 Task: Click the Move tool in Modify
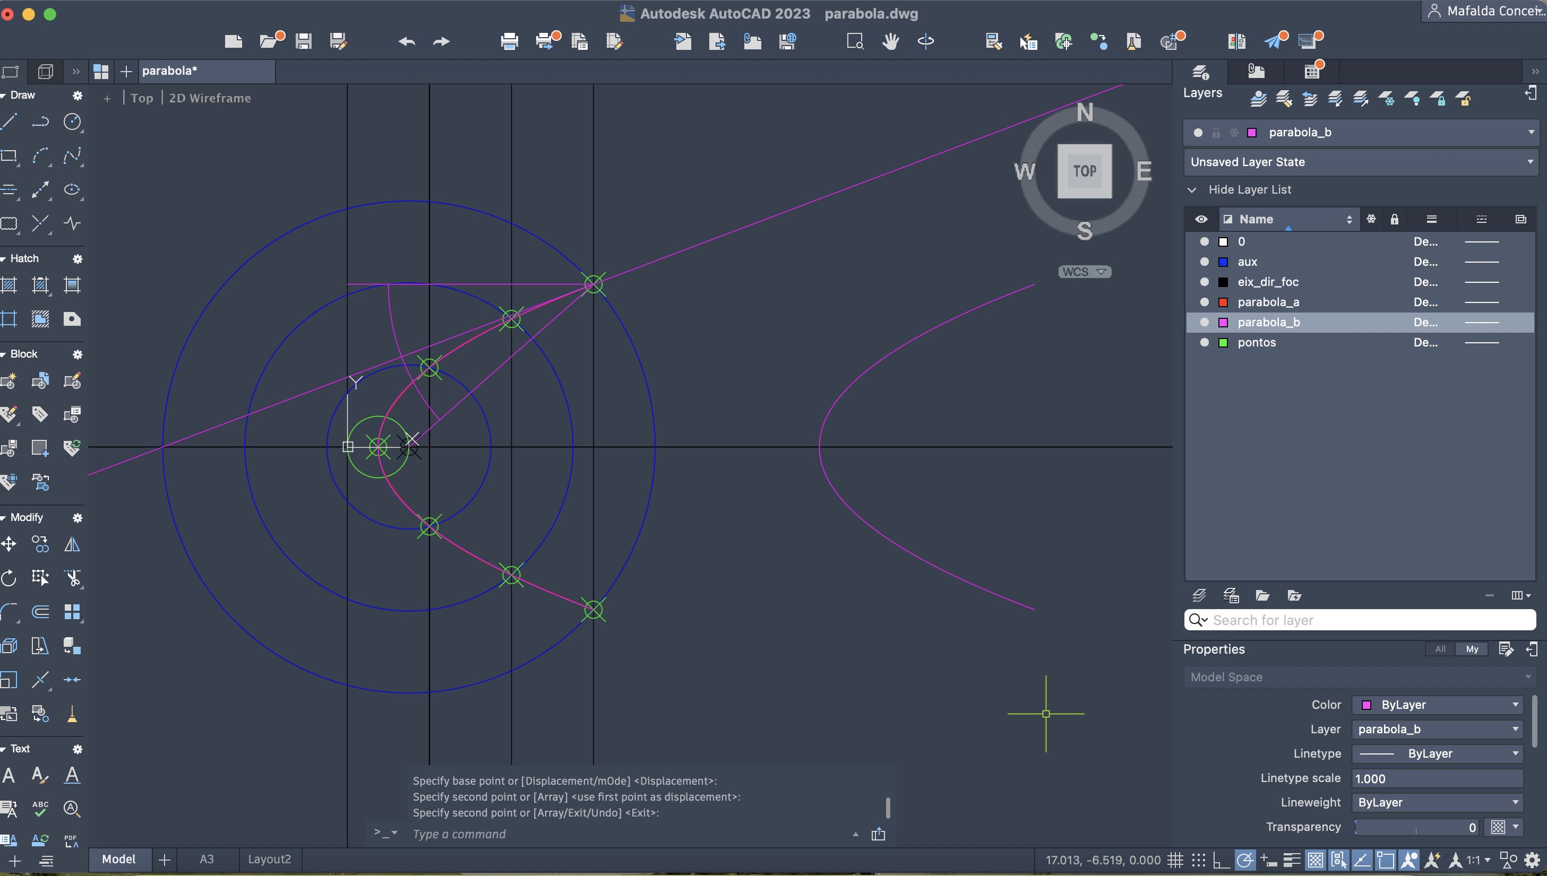[x=9, y=545]
